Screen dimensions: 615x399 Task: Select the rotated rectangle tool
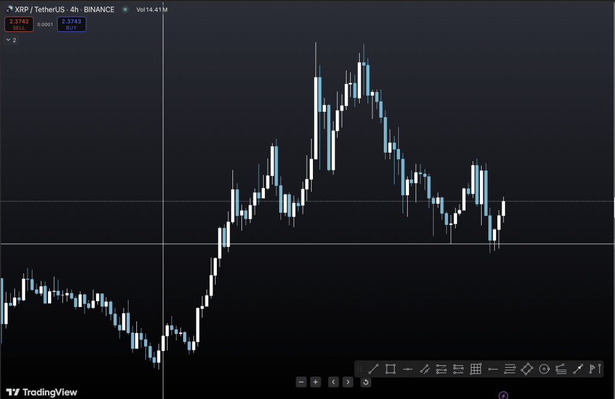527,369
